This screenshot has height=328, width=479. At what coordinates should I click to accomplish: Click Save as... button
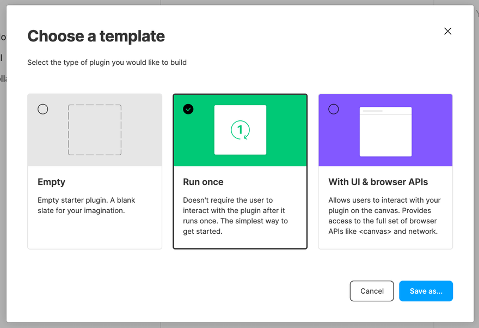point(426,291)
